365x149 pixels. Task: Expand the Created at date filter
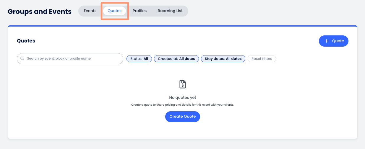point(176,59)
